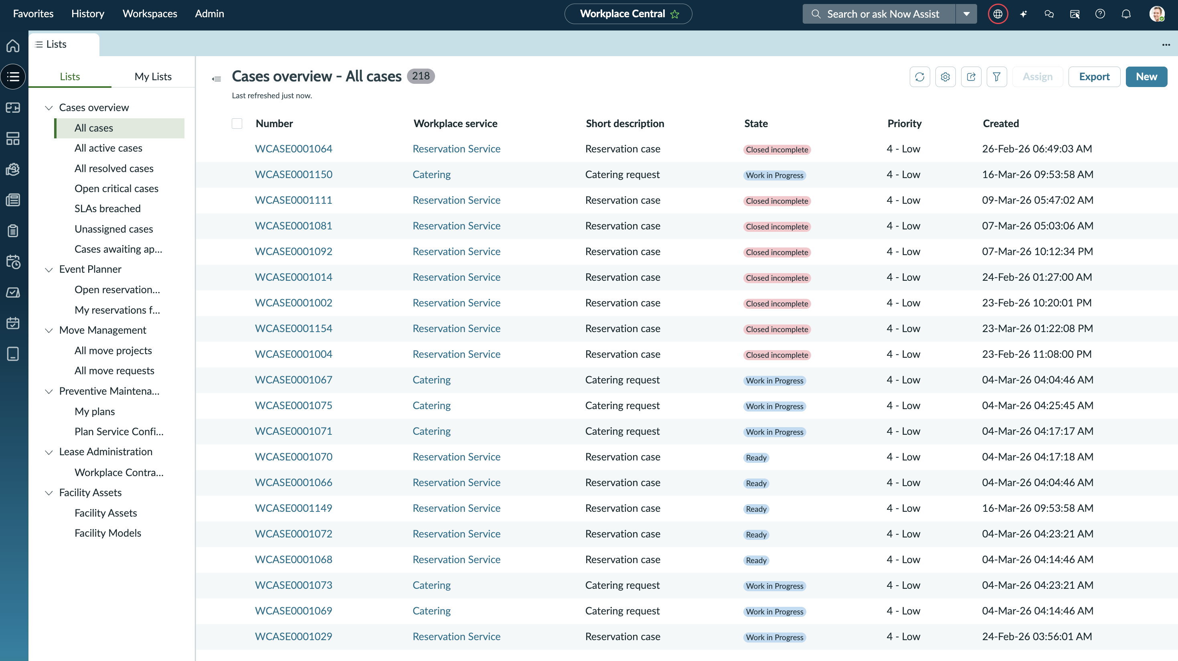Click the search magnifier icon
The image size is (1178, 661).
point(816,14)
